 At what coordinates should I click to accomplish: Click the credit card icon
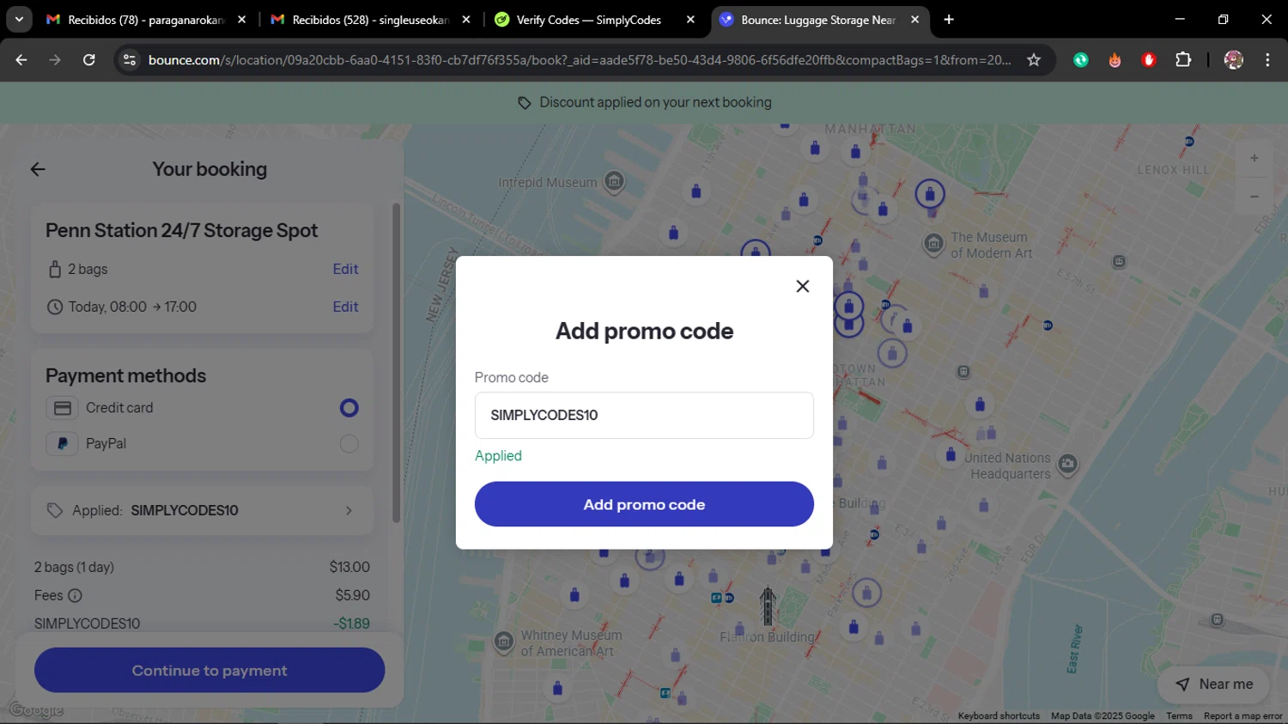pyautogui.click(x=63, y=408)
